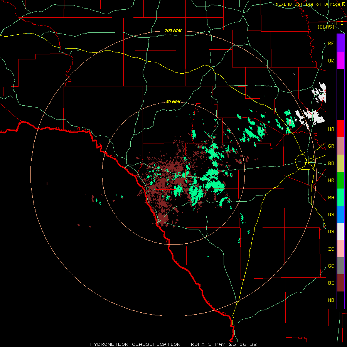Click the 16:32 timestamp
347x347 pixels.
point(249,344)
